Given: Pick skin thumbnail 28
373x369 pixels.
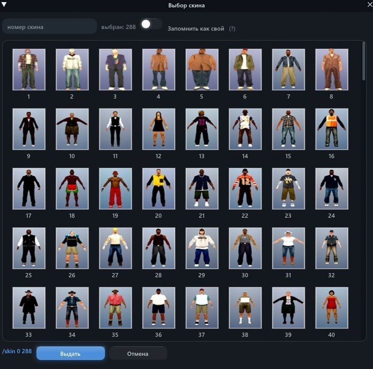Looking at the screenshot, I should [159, 248].
